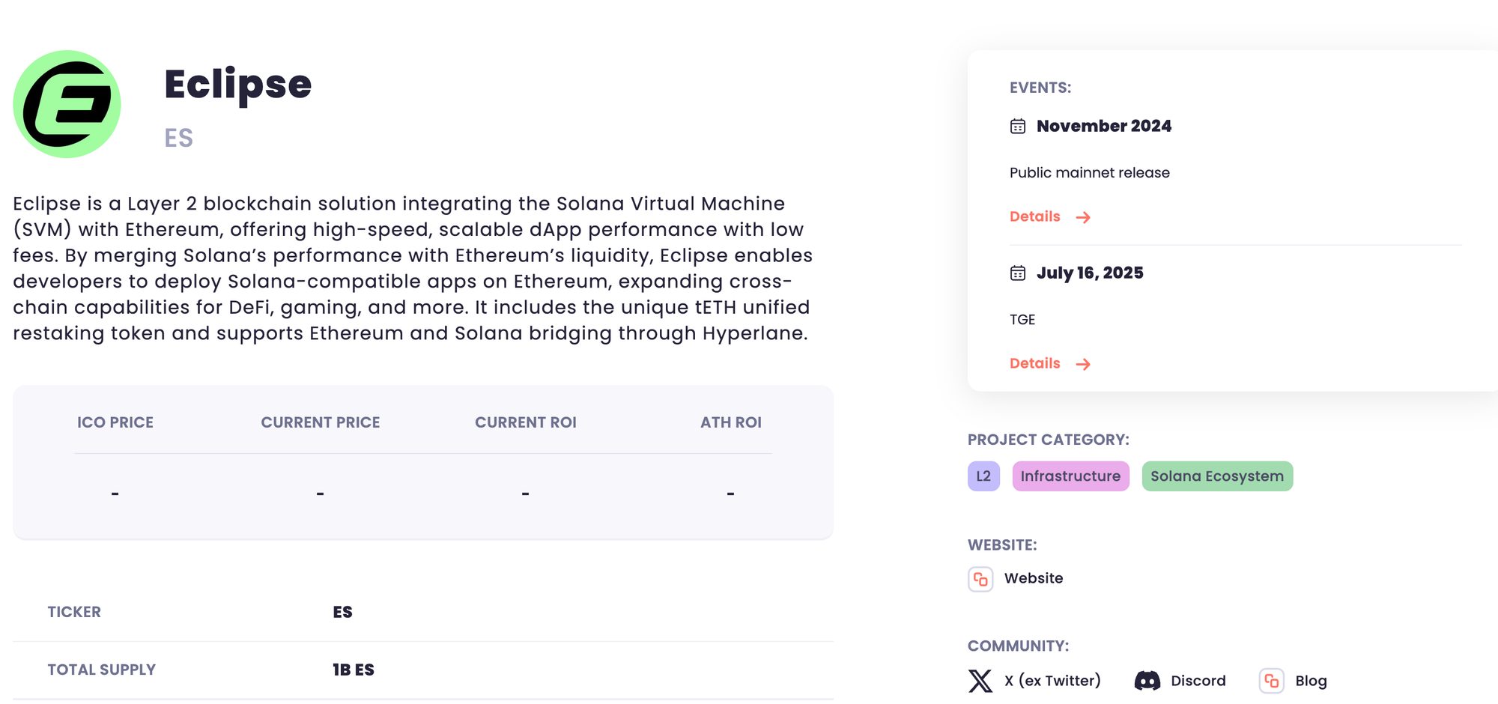This screenshot has height=704, width=1498.
Task: Click the November 2024 event date
Action: pyautogui.click(x=1104, y=126)
